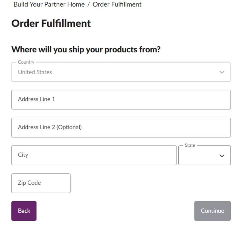Click the Country dropdown chevron arrow
Viewport: 237px width, 225px height.
[x=222, y=72]
